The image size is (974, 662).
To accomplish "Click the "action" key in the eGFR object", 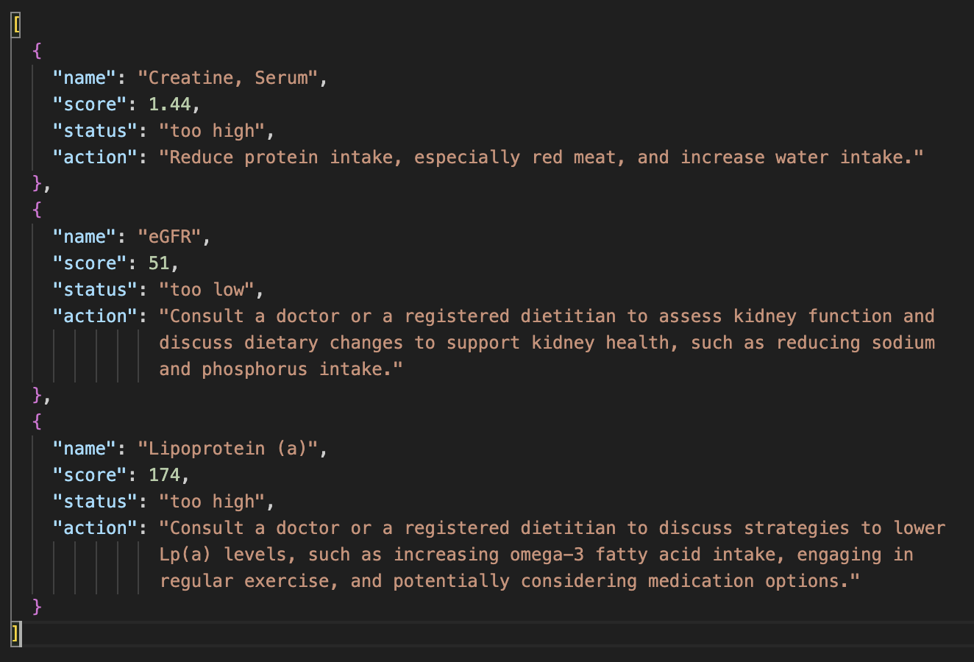I will click(95, 316).
